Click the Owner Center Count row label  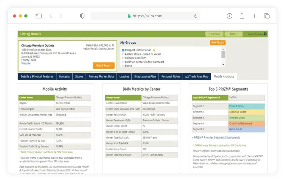point(116,126)
